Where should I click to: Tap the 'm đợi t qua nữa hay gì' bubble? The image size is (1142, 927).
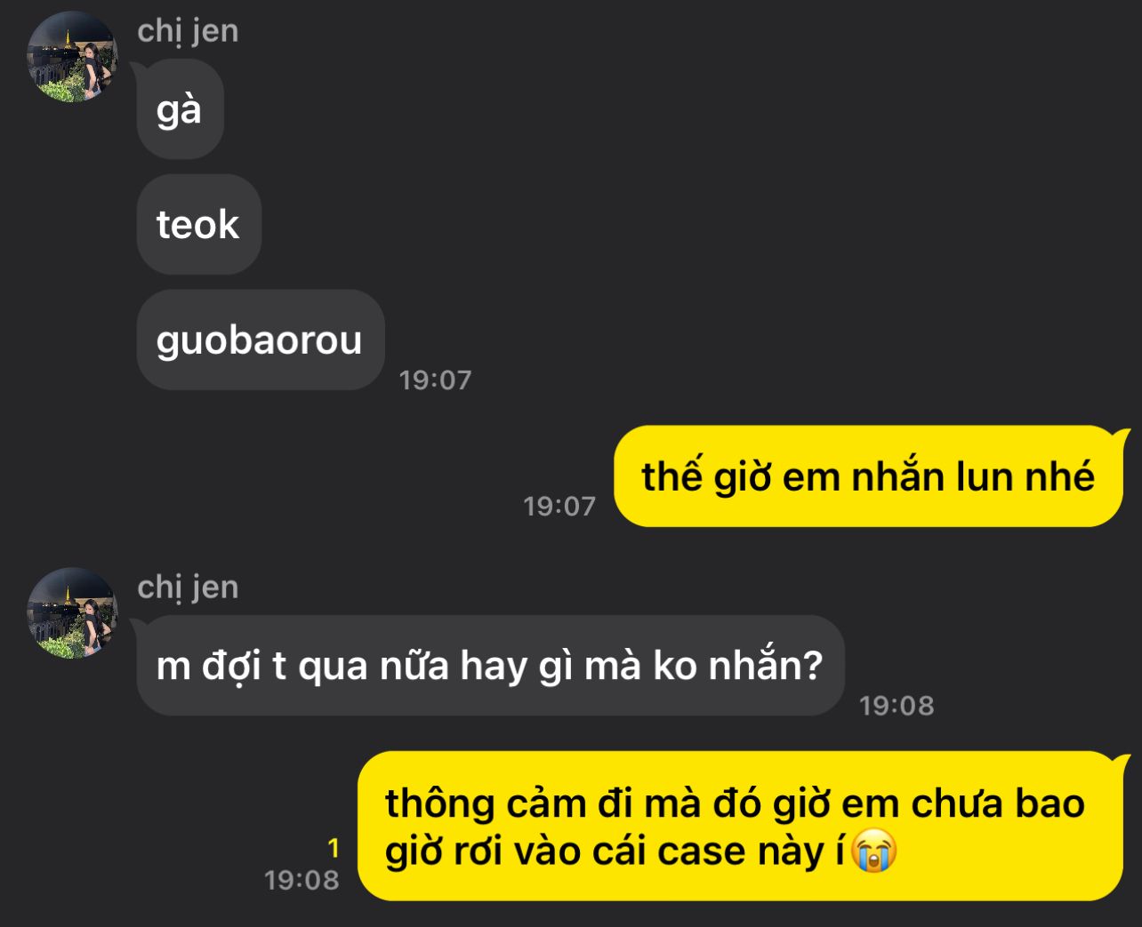490,665
